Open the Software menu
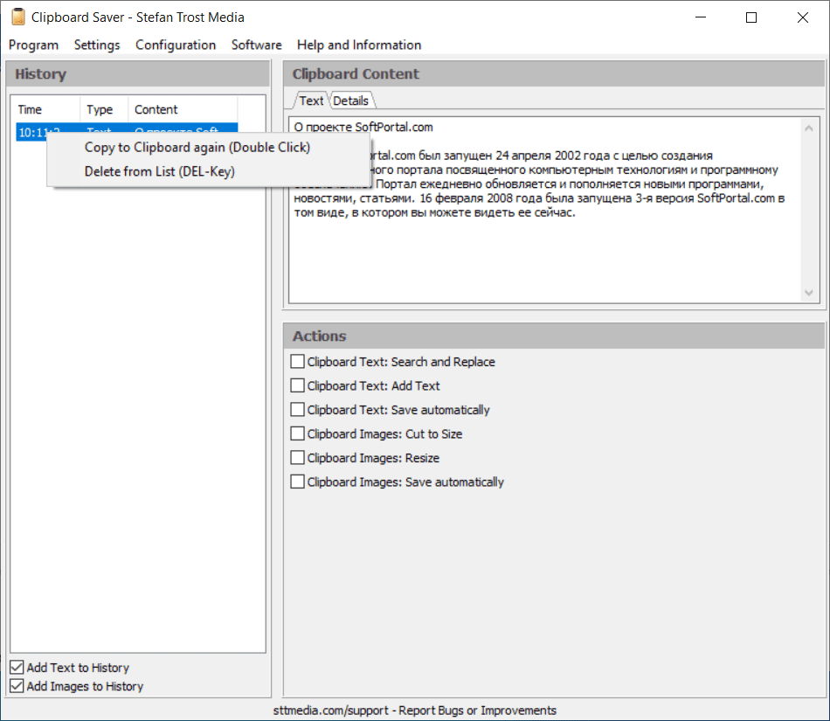The height and width of the screenshot is (721, 830). [256, 45]
